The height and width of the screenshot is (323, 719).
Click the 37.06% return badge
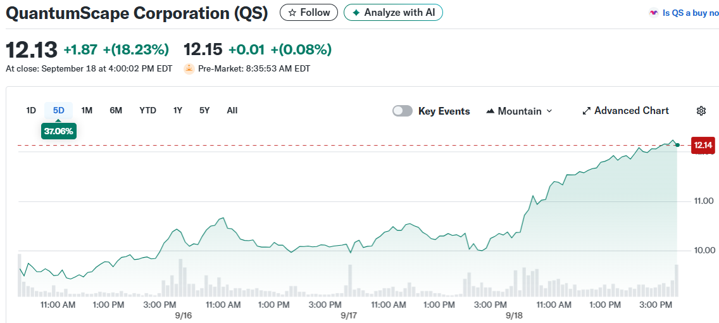pyautogui.click(x=59, y=131)
